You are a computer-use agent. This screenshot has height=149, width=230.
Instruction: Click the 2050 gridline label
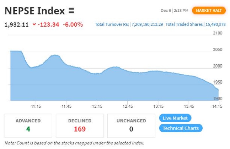point(218,49)
